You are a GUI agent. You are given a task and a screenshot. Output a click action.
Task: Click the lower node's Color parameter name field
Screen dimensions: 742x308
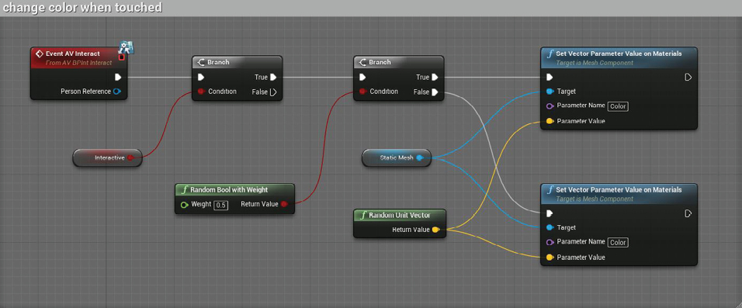618,243
